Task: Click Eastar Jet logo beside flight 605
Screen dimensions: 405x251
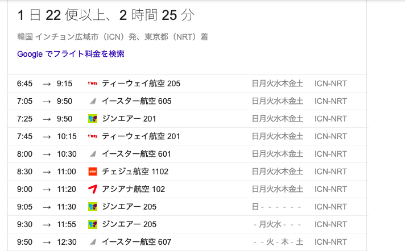Action: click(x=93, y=101)
